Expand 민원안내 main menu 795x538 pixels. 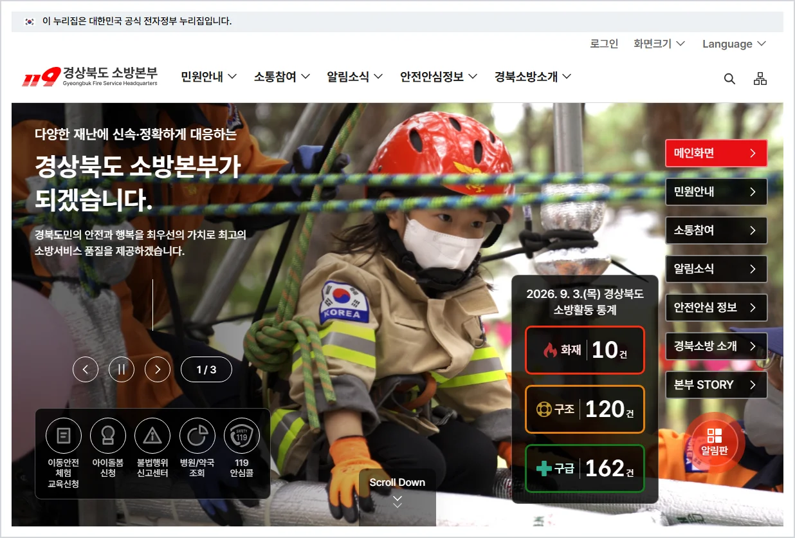coord(208,77)
